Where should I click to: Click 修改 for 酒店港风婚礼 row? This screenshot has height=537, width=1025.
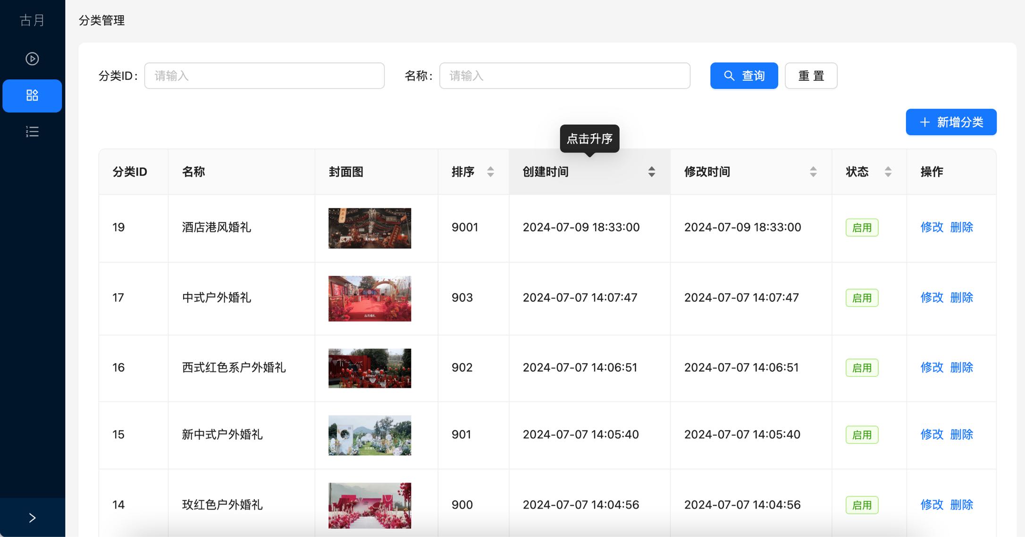point(932,227)
